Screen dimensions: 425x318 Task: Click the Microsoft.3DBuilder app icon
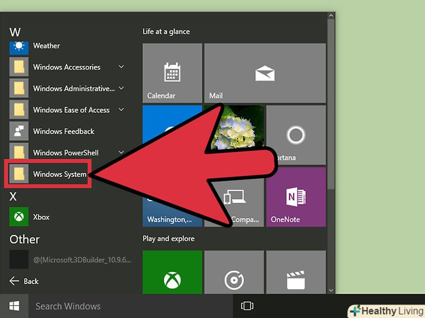pos(19,260)
